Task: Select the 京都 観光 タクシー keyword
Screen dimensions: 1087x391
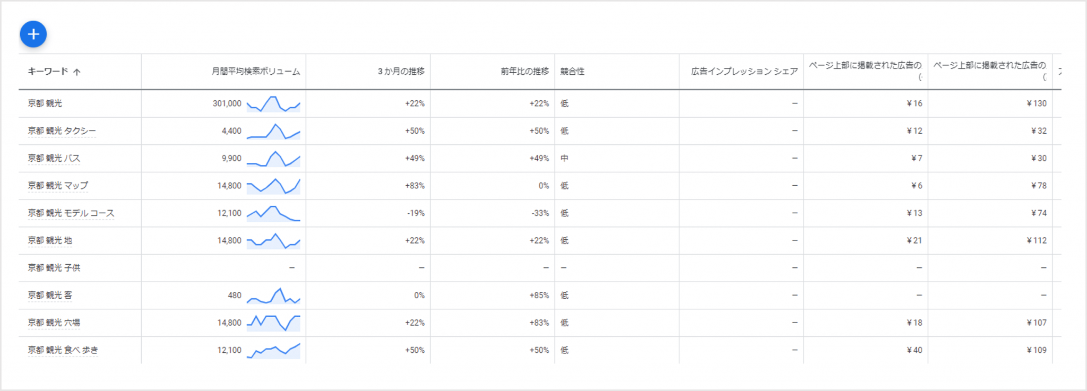Action: pyautogui.click(x=62, y=131)
